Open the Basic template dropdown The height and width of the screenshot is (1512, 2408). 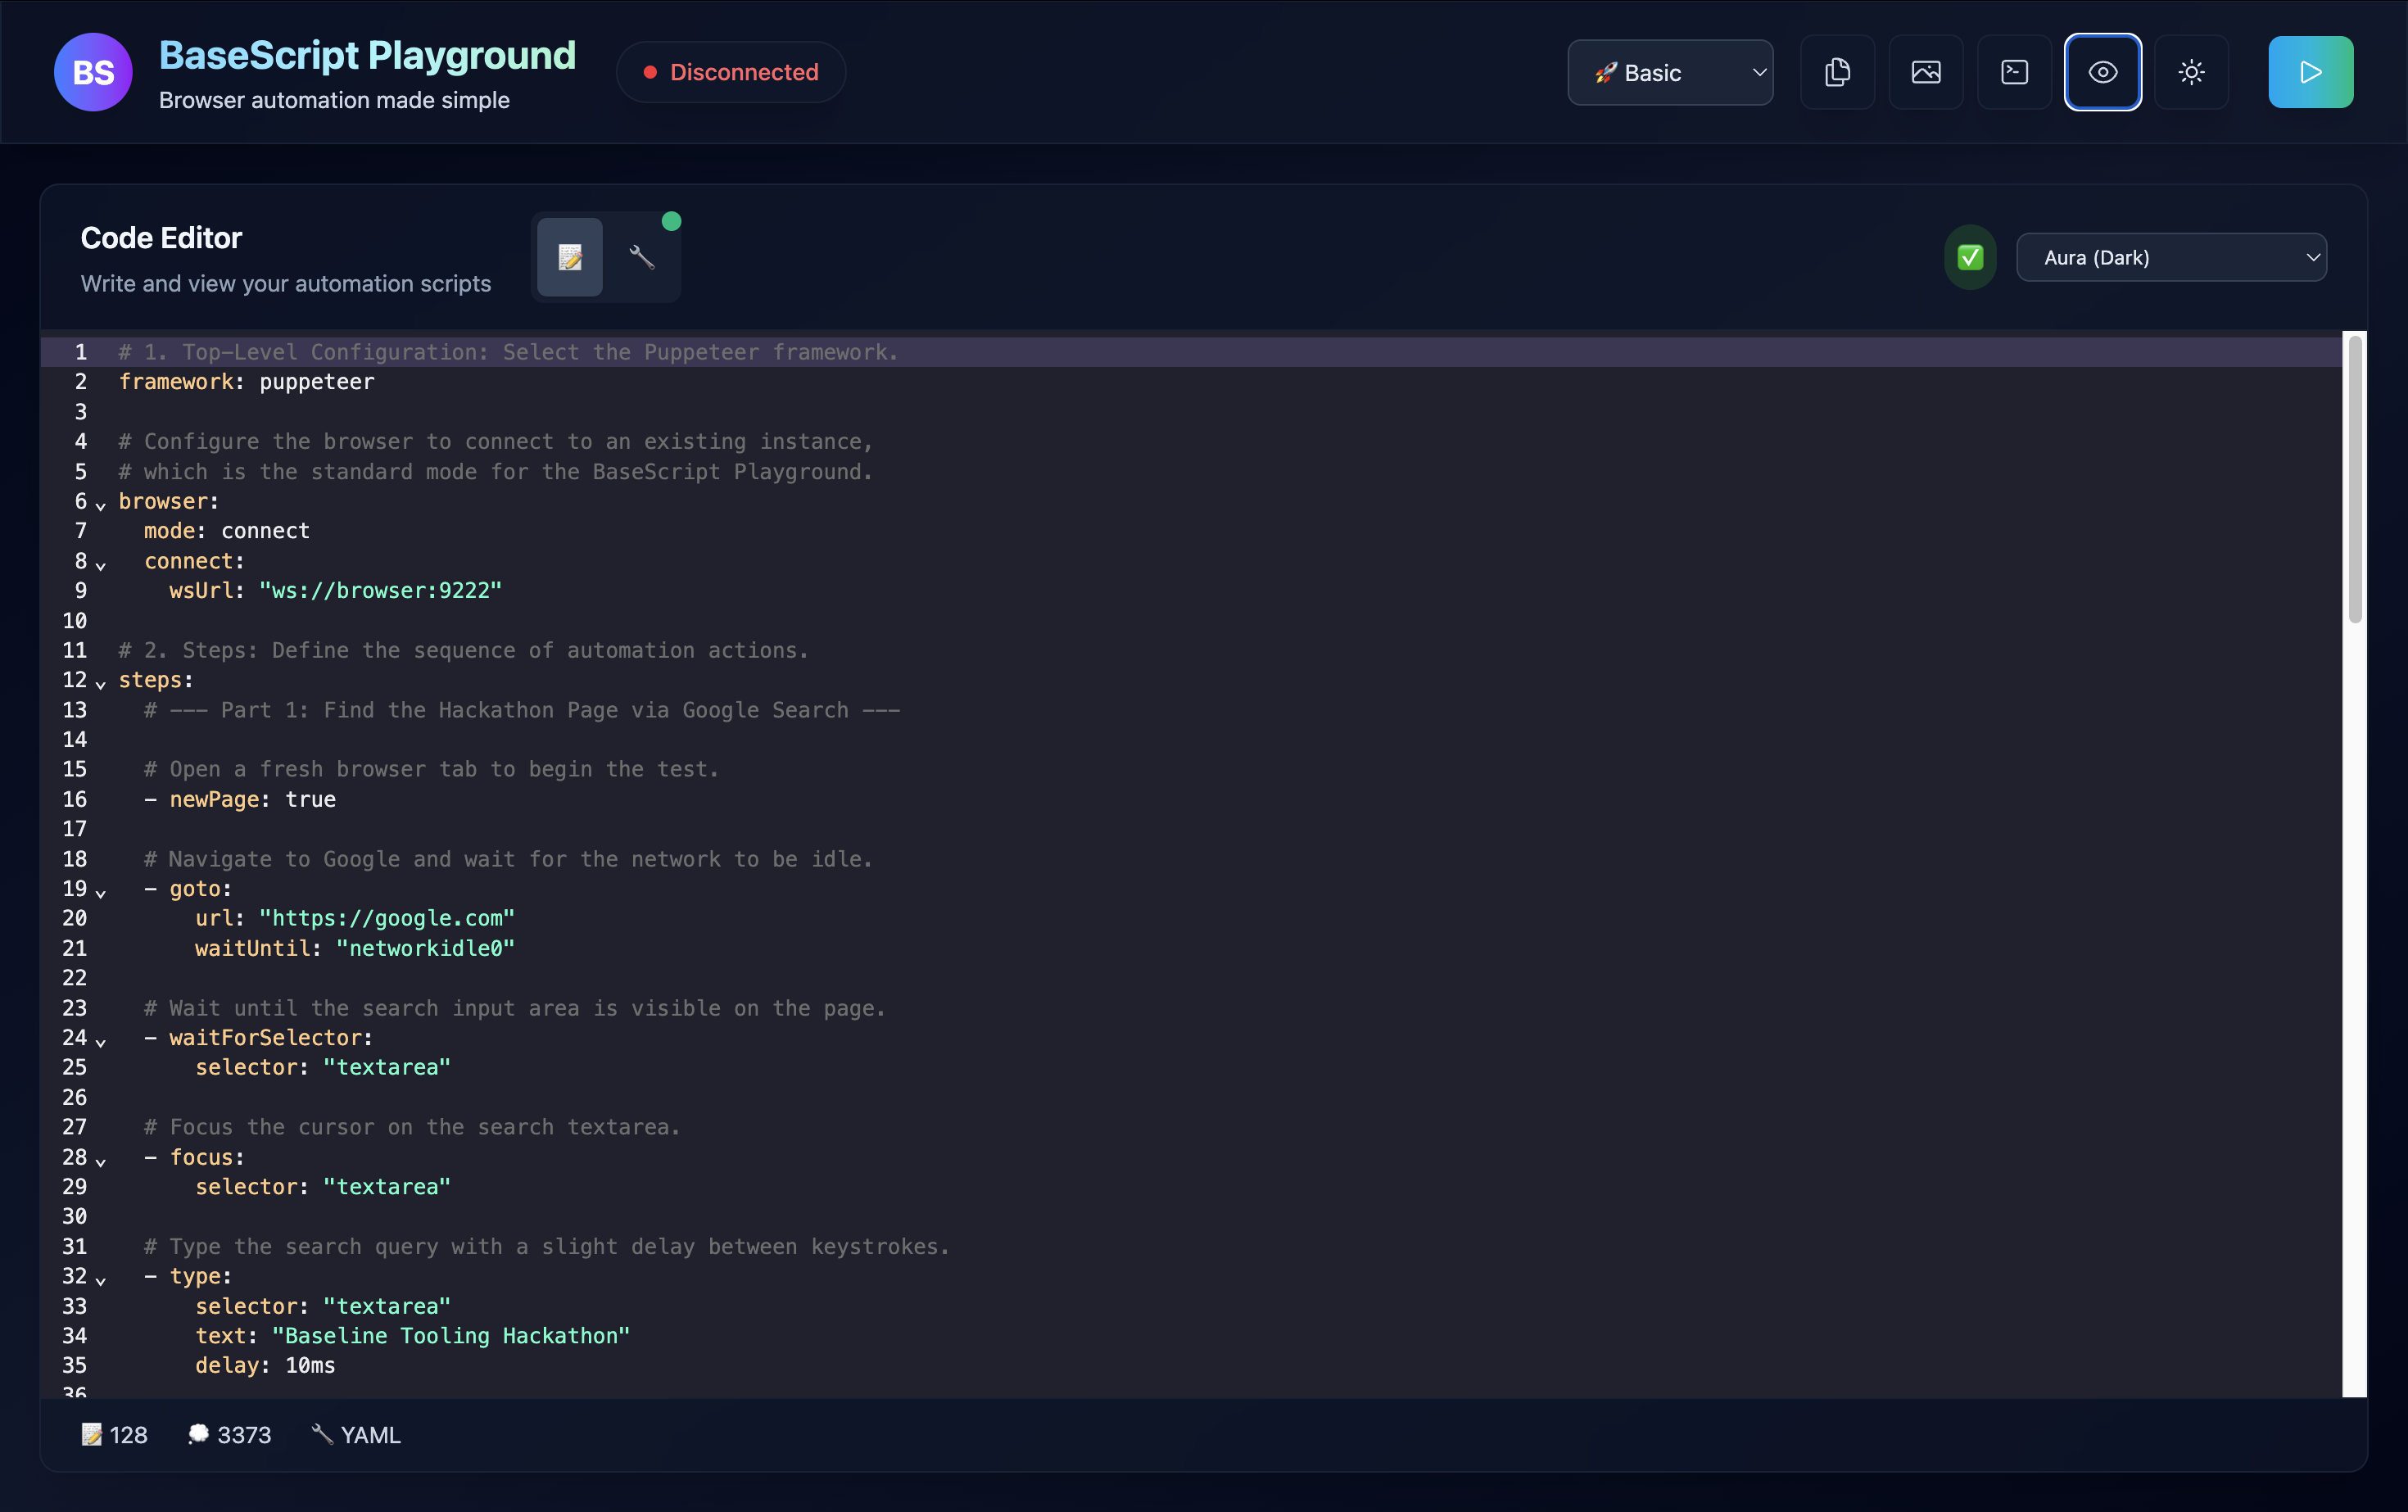pos(1670,72)
